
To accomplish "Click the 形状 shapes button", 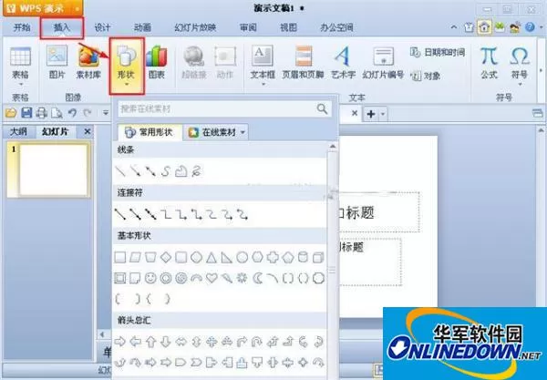I will pyautogui.click(x=127, y=66).
